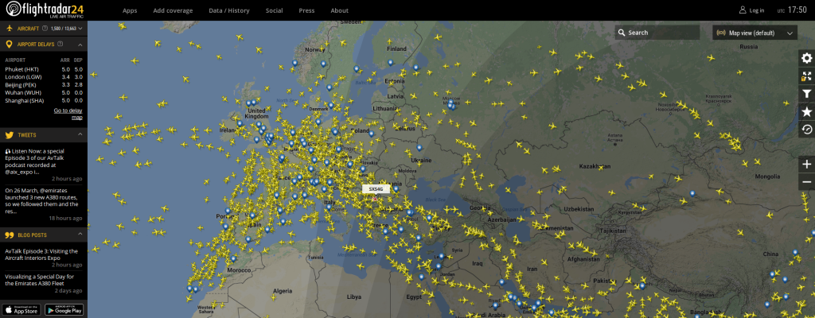Collapse the Blog Posts panel
The height and width of the screenshot is (318, 815).
80,235
